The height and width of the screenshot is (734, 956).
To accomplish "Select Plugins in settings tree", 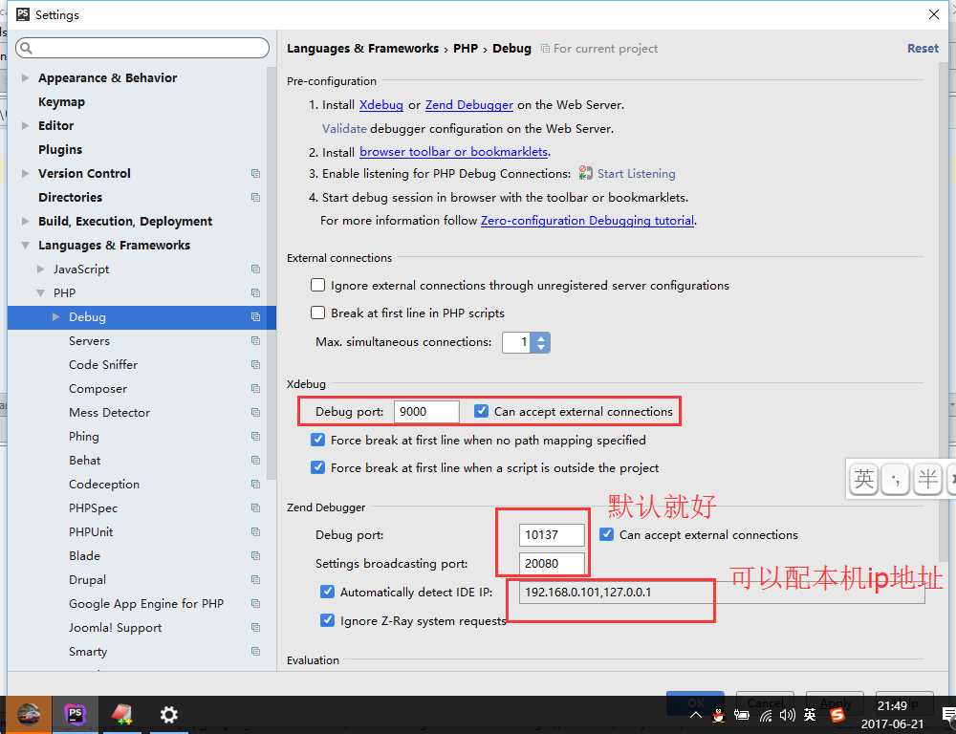I will (60, 149).
